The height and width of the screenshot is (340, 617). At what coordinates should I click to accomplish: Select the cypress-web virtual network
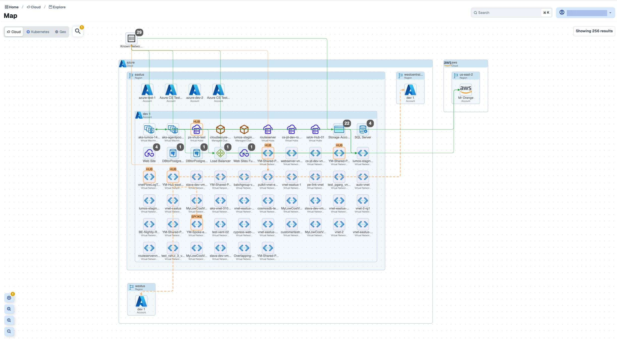[244, 224]
